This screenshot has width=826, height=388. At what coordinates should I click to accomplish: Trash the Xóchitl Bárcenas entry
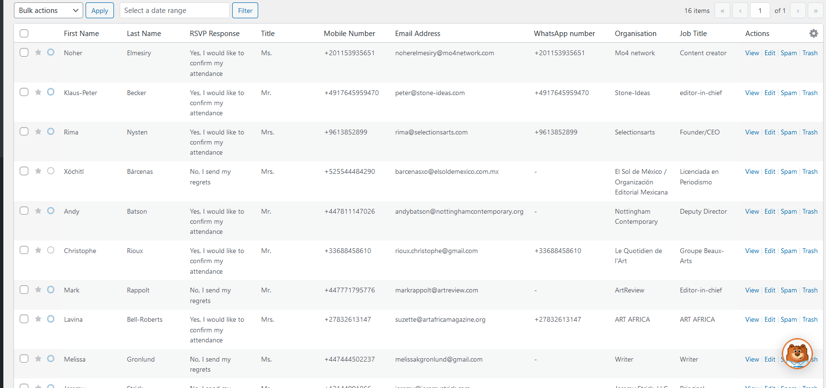(x=810, y=171)
